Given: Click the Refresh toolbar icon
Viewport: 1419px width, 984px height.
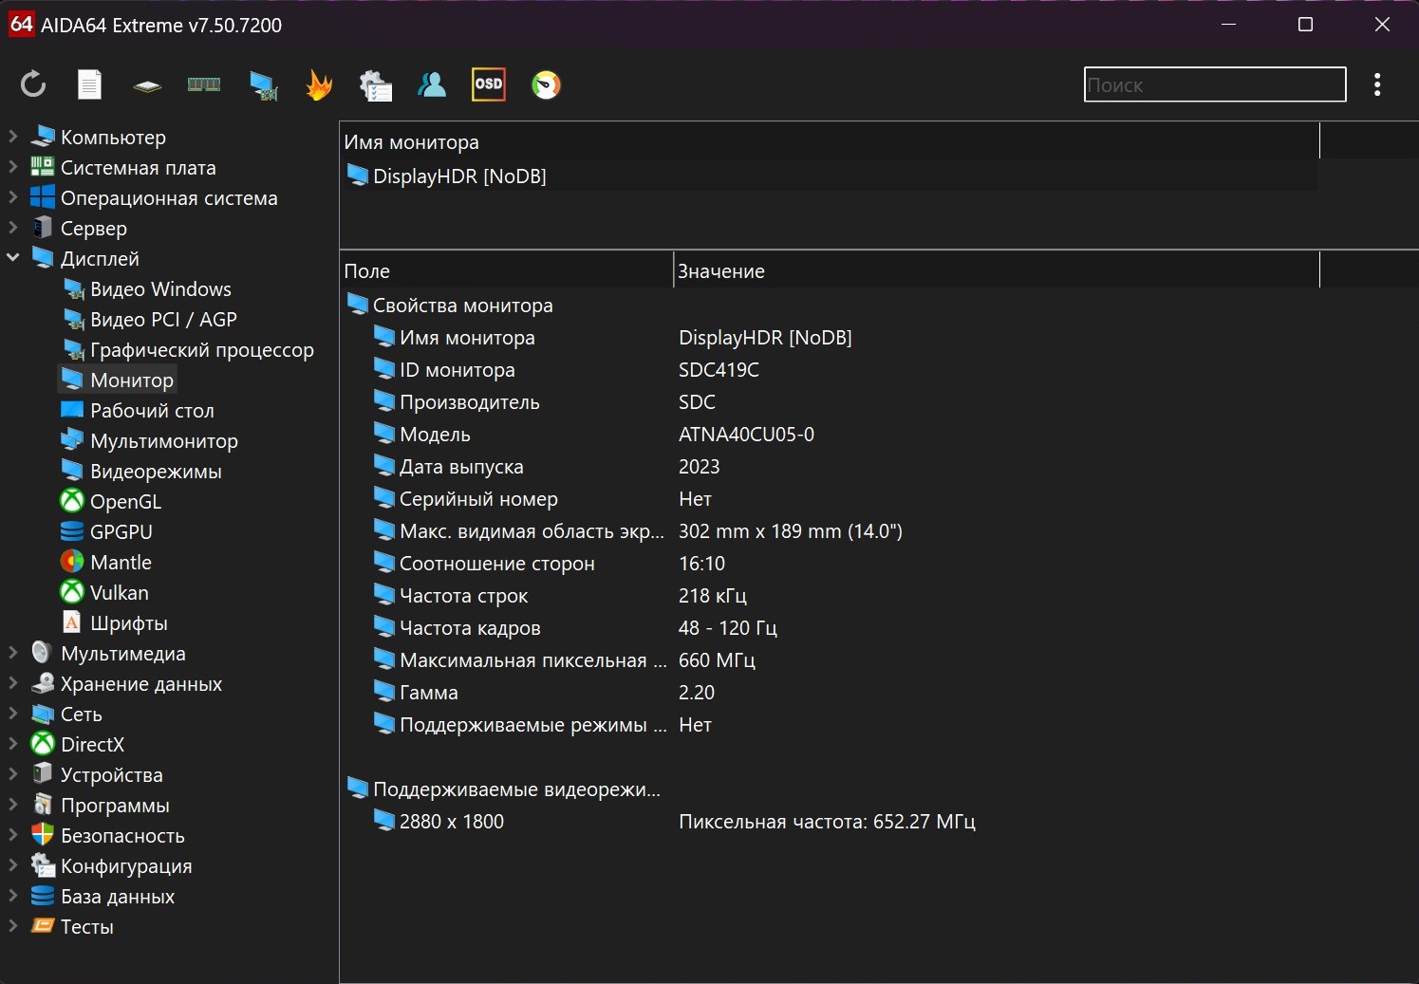Looking at the screenshot, I should click(x=33, y=85).
